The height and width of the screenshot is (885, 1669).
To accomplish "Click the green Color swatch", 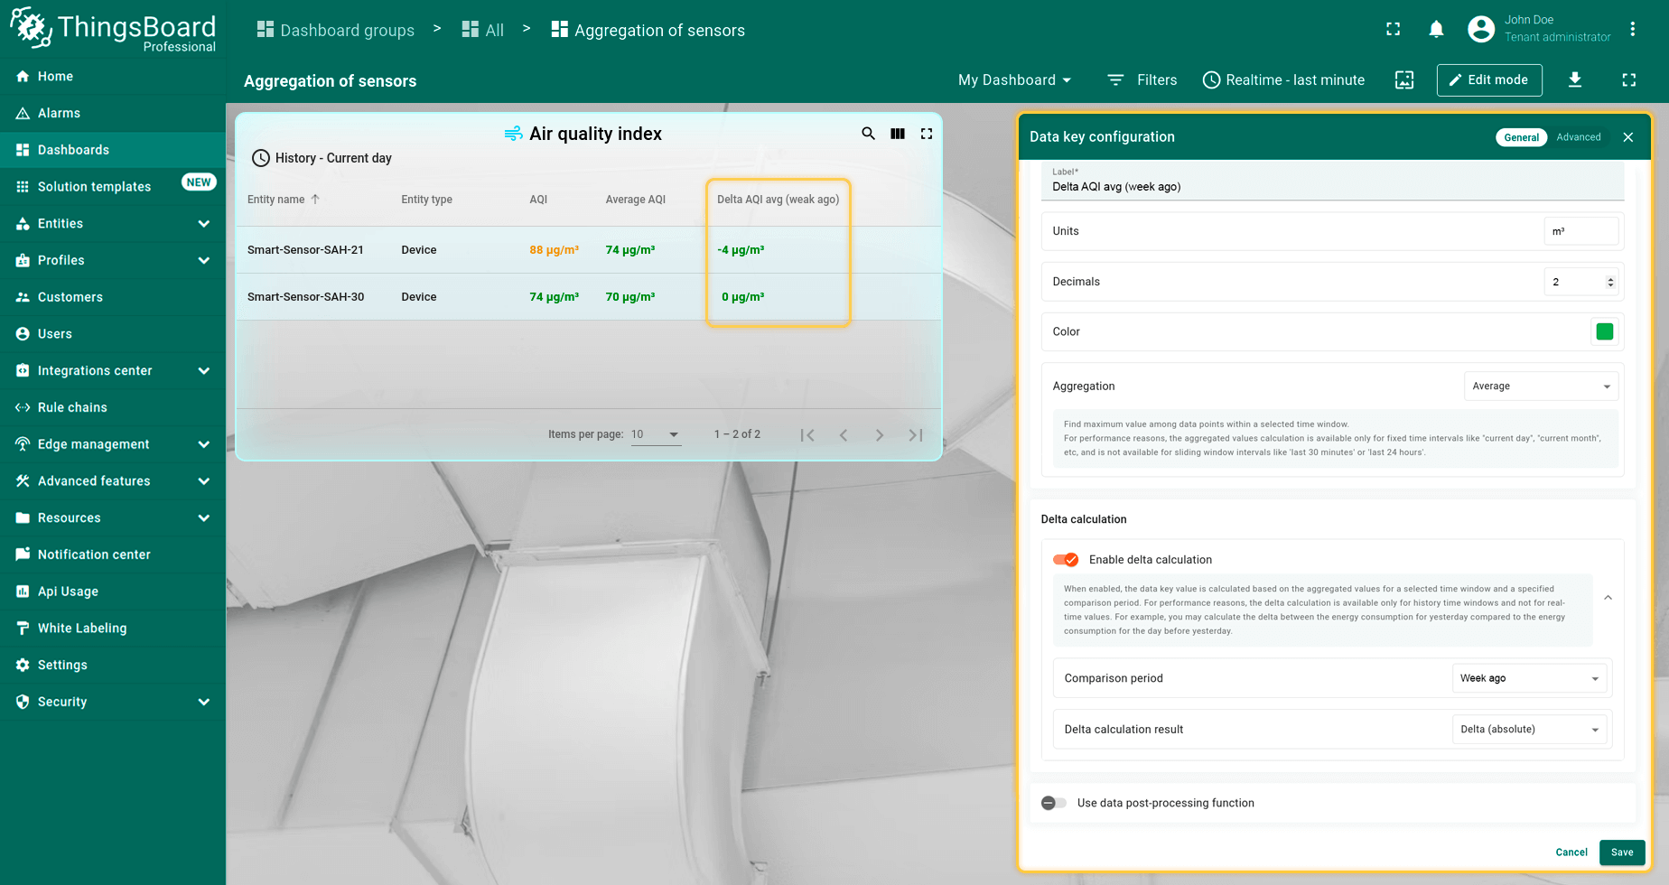I will [x=1604, y=331].
